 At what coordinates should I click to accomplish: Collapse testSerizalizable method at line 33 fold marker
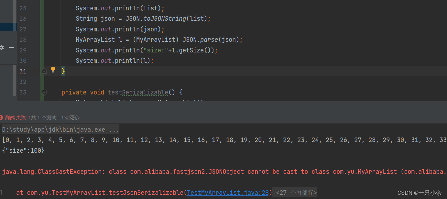click(x=44, y=92)
